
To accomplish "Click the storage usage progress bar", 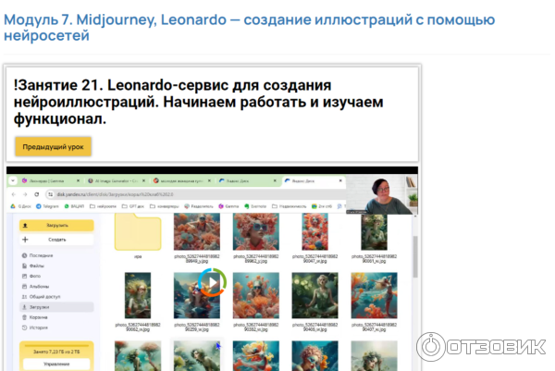I will 56,345.
